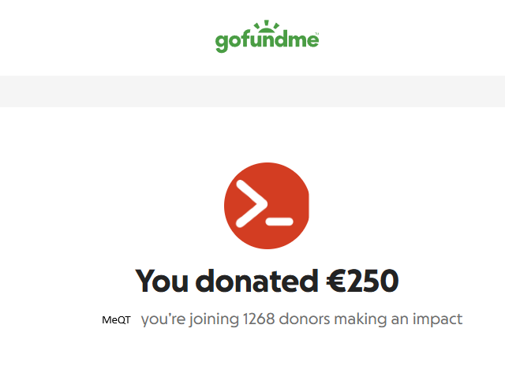Viewport: 505px width, 377px height.
Task: Click the gofundme logo
Action: pyautogui.click(x=267, y=36)
